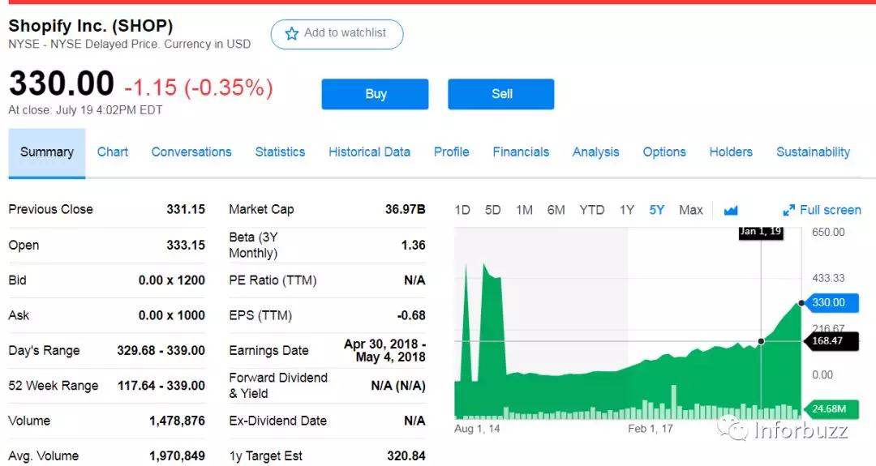Viewport: 876px width, 466px height.
Task: Click the star icon in Add to watchlist
Action: click(292, 34)
